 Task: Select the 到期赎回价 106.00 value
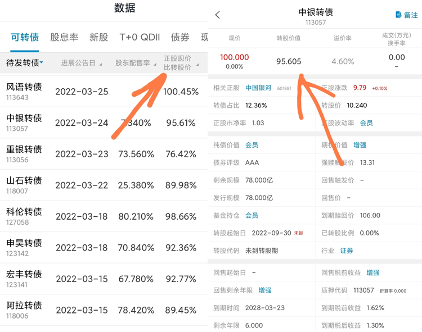click(370, 215)
